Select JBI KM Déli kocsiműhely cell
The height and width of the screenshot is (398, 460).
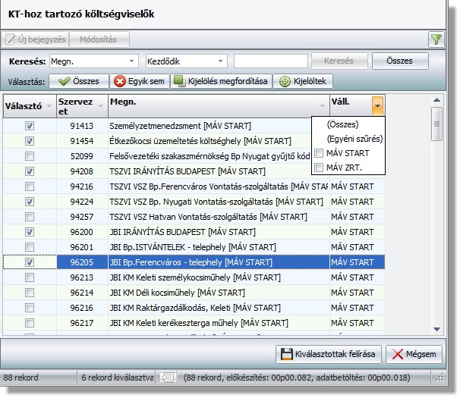[219, 293]
